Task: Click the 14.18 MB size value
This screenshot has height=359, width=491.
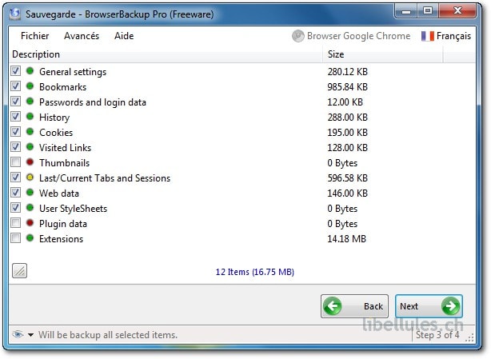Action: point(346,239)
